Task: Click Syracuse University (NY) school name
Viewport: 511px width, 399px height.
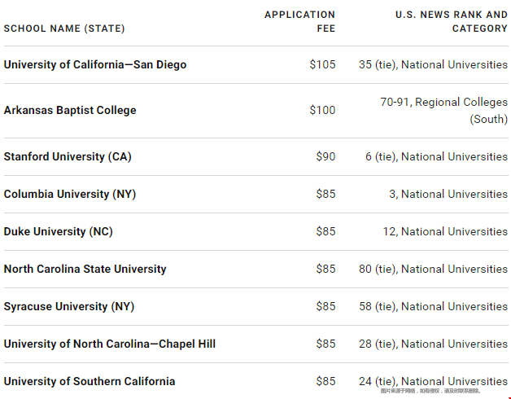Action: pyautogui.click(x=69, y=307)
